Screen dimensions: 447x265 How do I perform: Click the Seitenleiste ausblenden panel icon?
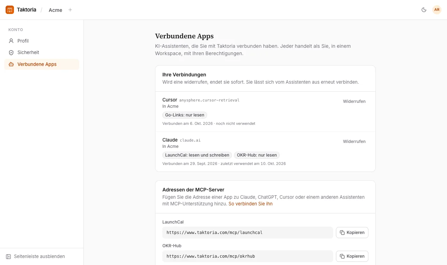[8, 256]
